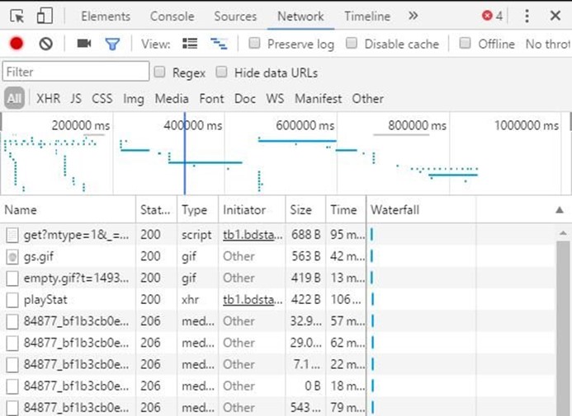This screenshot has width=572, height=416.
Task: Switch to large request rows view
Action: 190,44
